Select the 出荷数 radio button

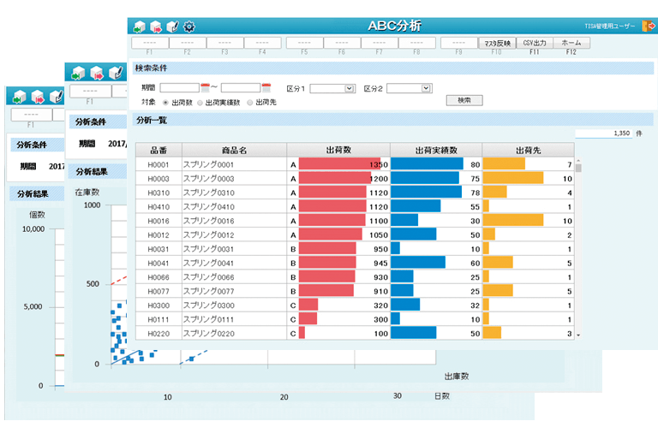pos(165,102)
